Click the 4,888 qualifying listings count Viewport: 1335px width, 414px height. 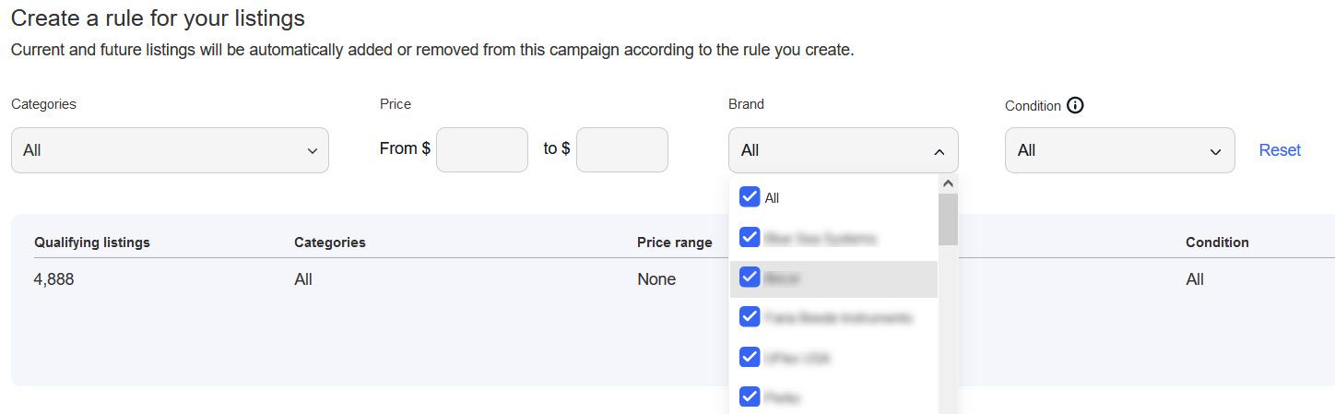pos(53,279)
